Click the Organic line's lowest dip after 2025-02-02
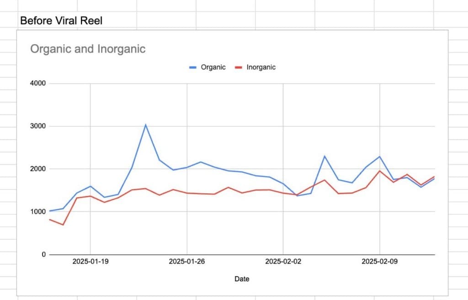The image size is (468, 300). (297, 196)
